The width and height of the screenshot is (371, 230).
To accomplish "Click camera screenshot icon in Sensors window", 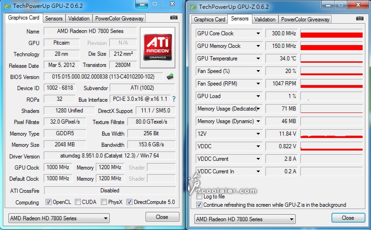I will pos(360,19).
